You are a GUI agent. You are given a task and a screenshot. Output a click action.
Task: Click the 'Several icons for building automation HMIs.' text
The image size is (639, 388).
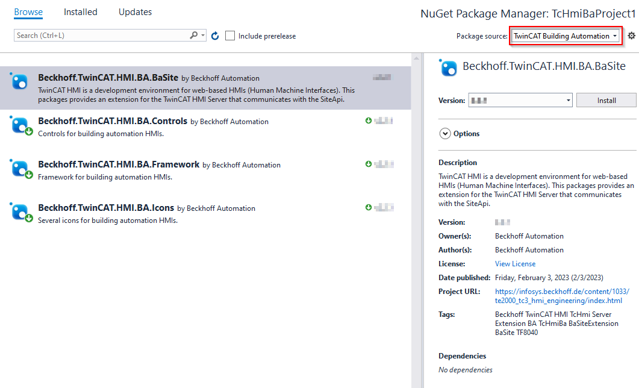click(108, 221)
